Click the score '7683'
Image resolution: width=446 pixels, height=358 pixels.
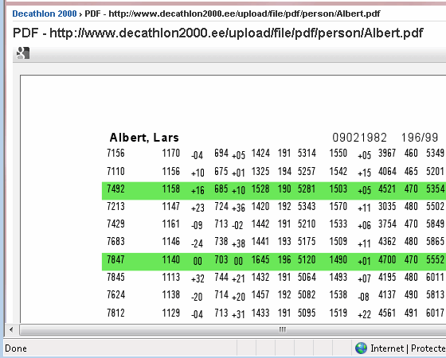[115, 242]
